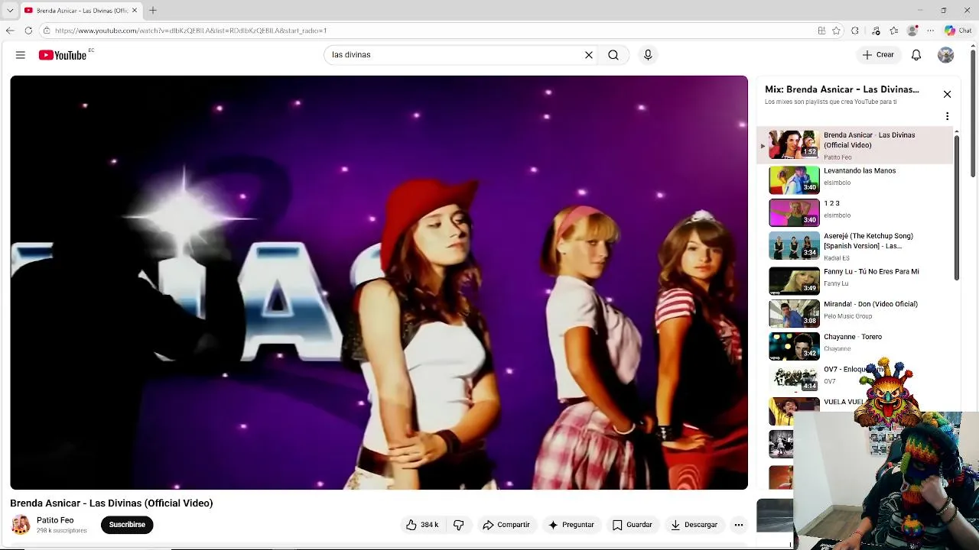The width and height of the screenshot is (979, 550).
Task: Go to YouTube home via logo
Action: 63,55
